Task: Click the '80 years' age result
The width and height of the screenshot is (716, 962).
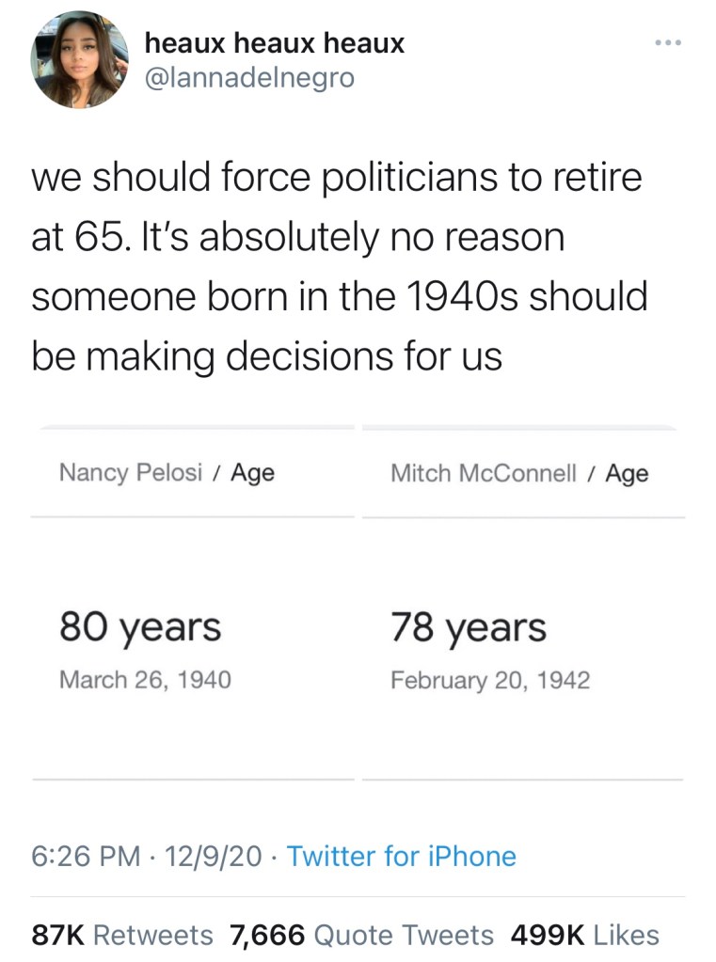Action: [x=140, y=627]
